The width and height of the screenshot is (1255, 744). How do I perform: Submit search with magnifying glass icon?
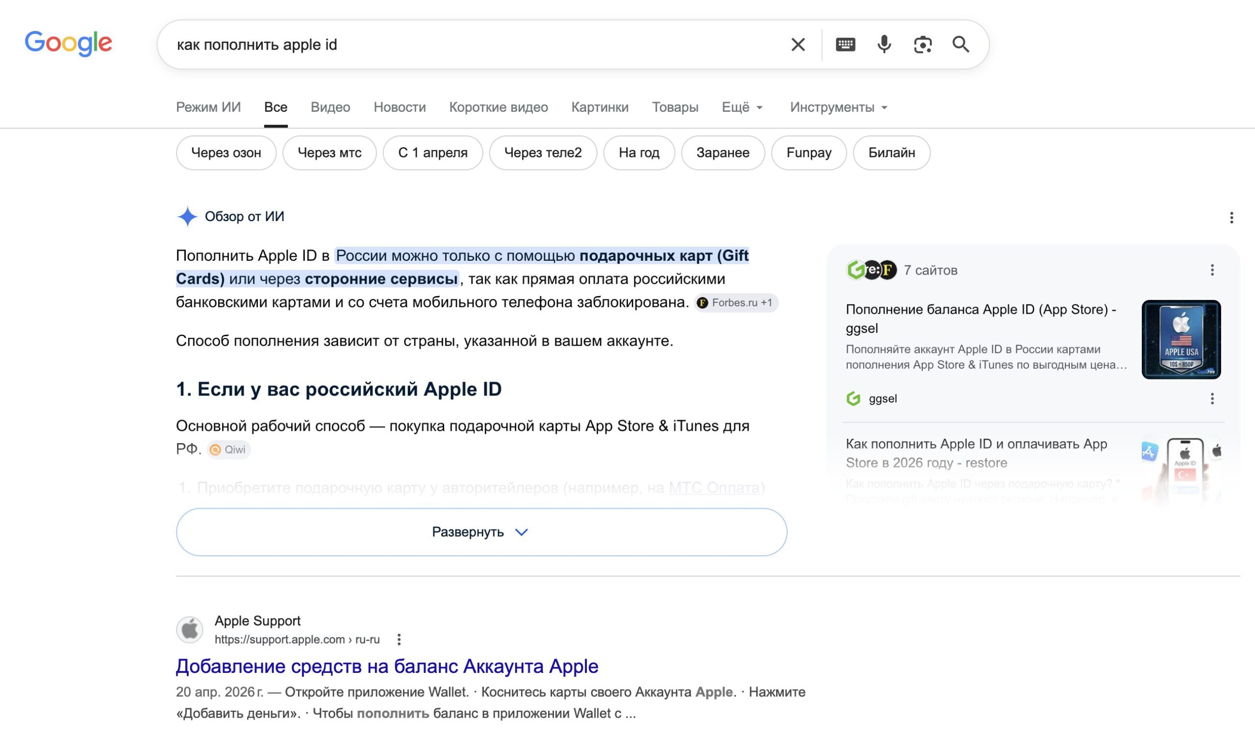(x=961, y=45)
